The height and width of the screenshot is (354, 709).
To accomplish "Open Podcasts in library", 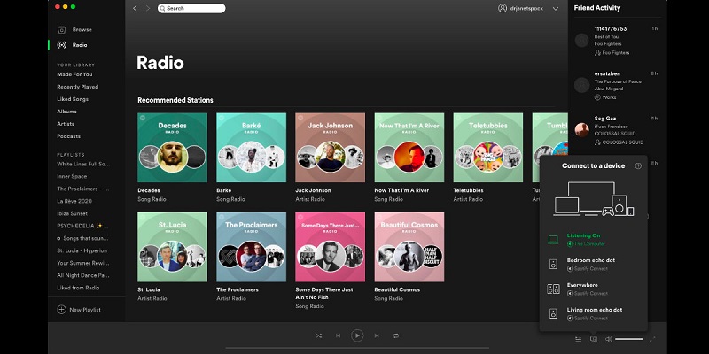I will tap(69, 136).
